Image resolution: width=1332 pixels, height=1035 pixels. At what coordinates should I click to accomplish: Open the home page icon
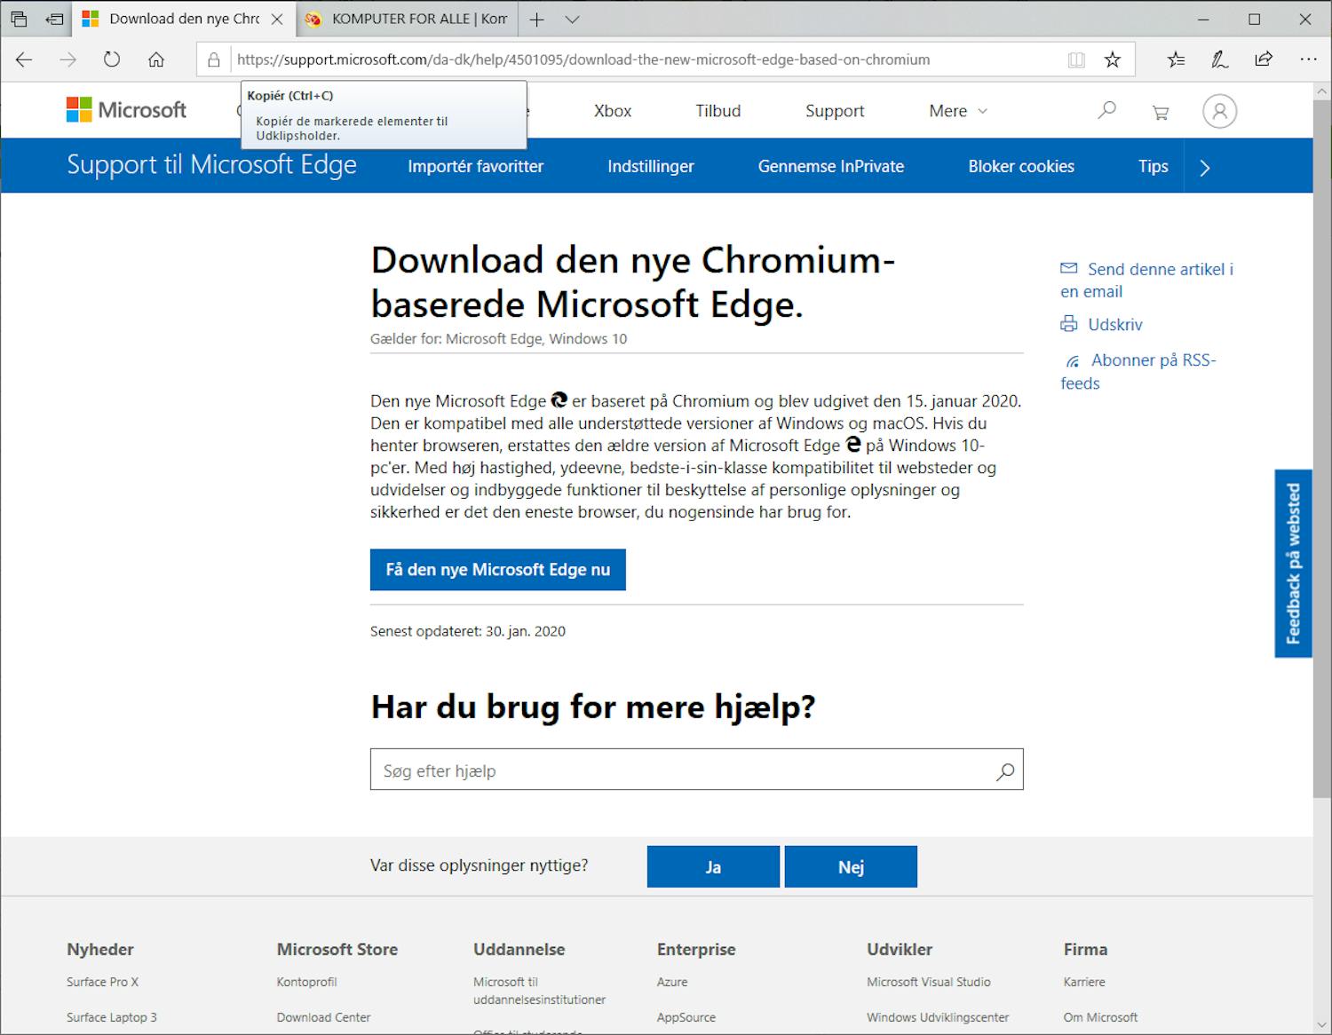click(156, 59)
